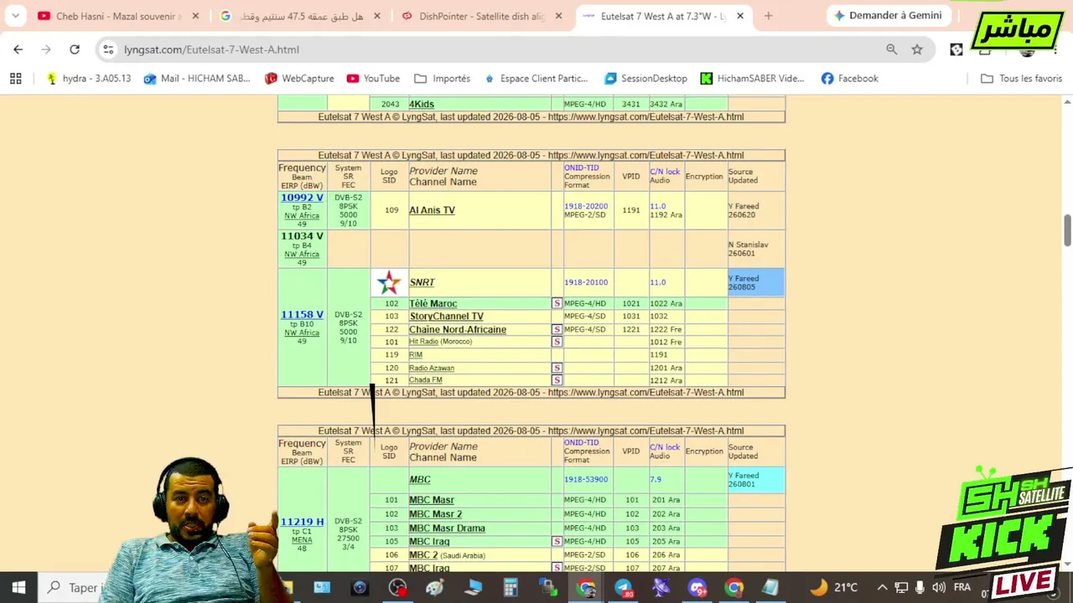Click the S icon beside Chaîne Nord-Africaine
This screenshot has width=1073, height=603.
click(557, 329)
